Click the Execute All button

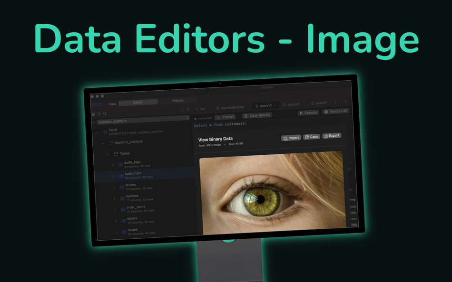336,112
